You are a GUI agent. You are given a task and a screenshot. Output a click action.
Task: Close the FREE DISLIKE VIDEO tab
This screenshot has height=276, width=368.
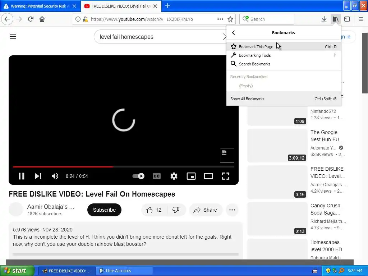click(x=155, y=6)
